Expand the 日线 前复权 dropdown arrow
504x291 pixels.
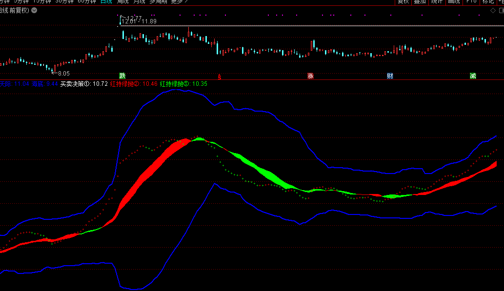pos(34,10)
